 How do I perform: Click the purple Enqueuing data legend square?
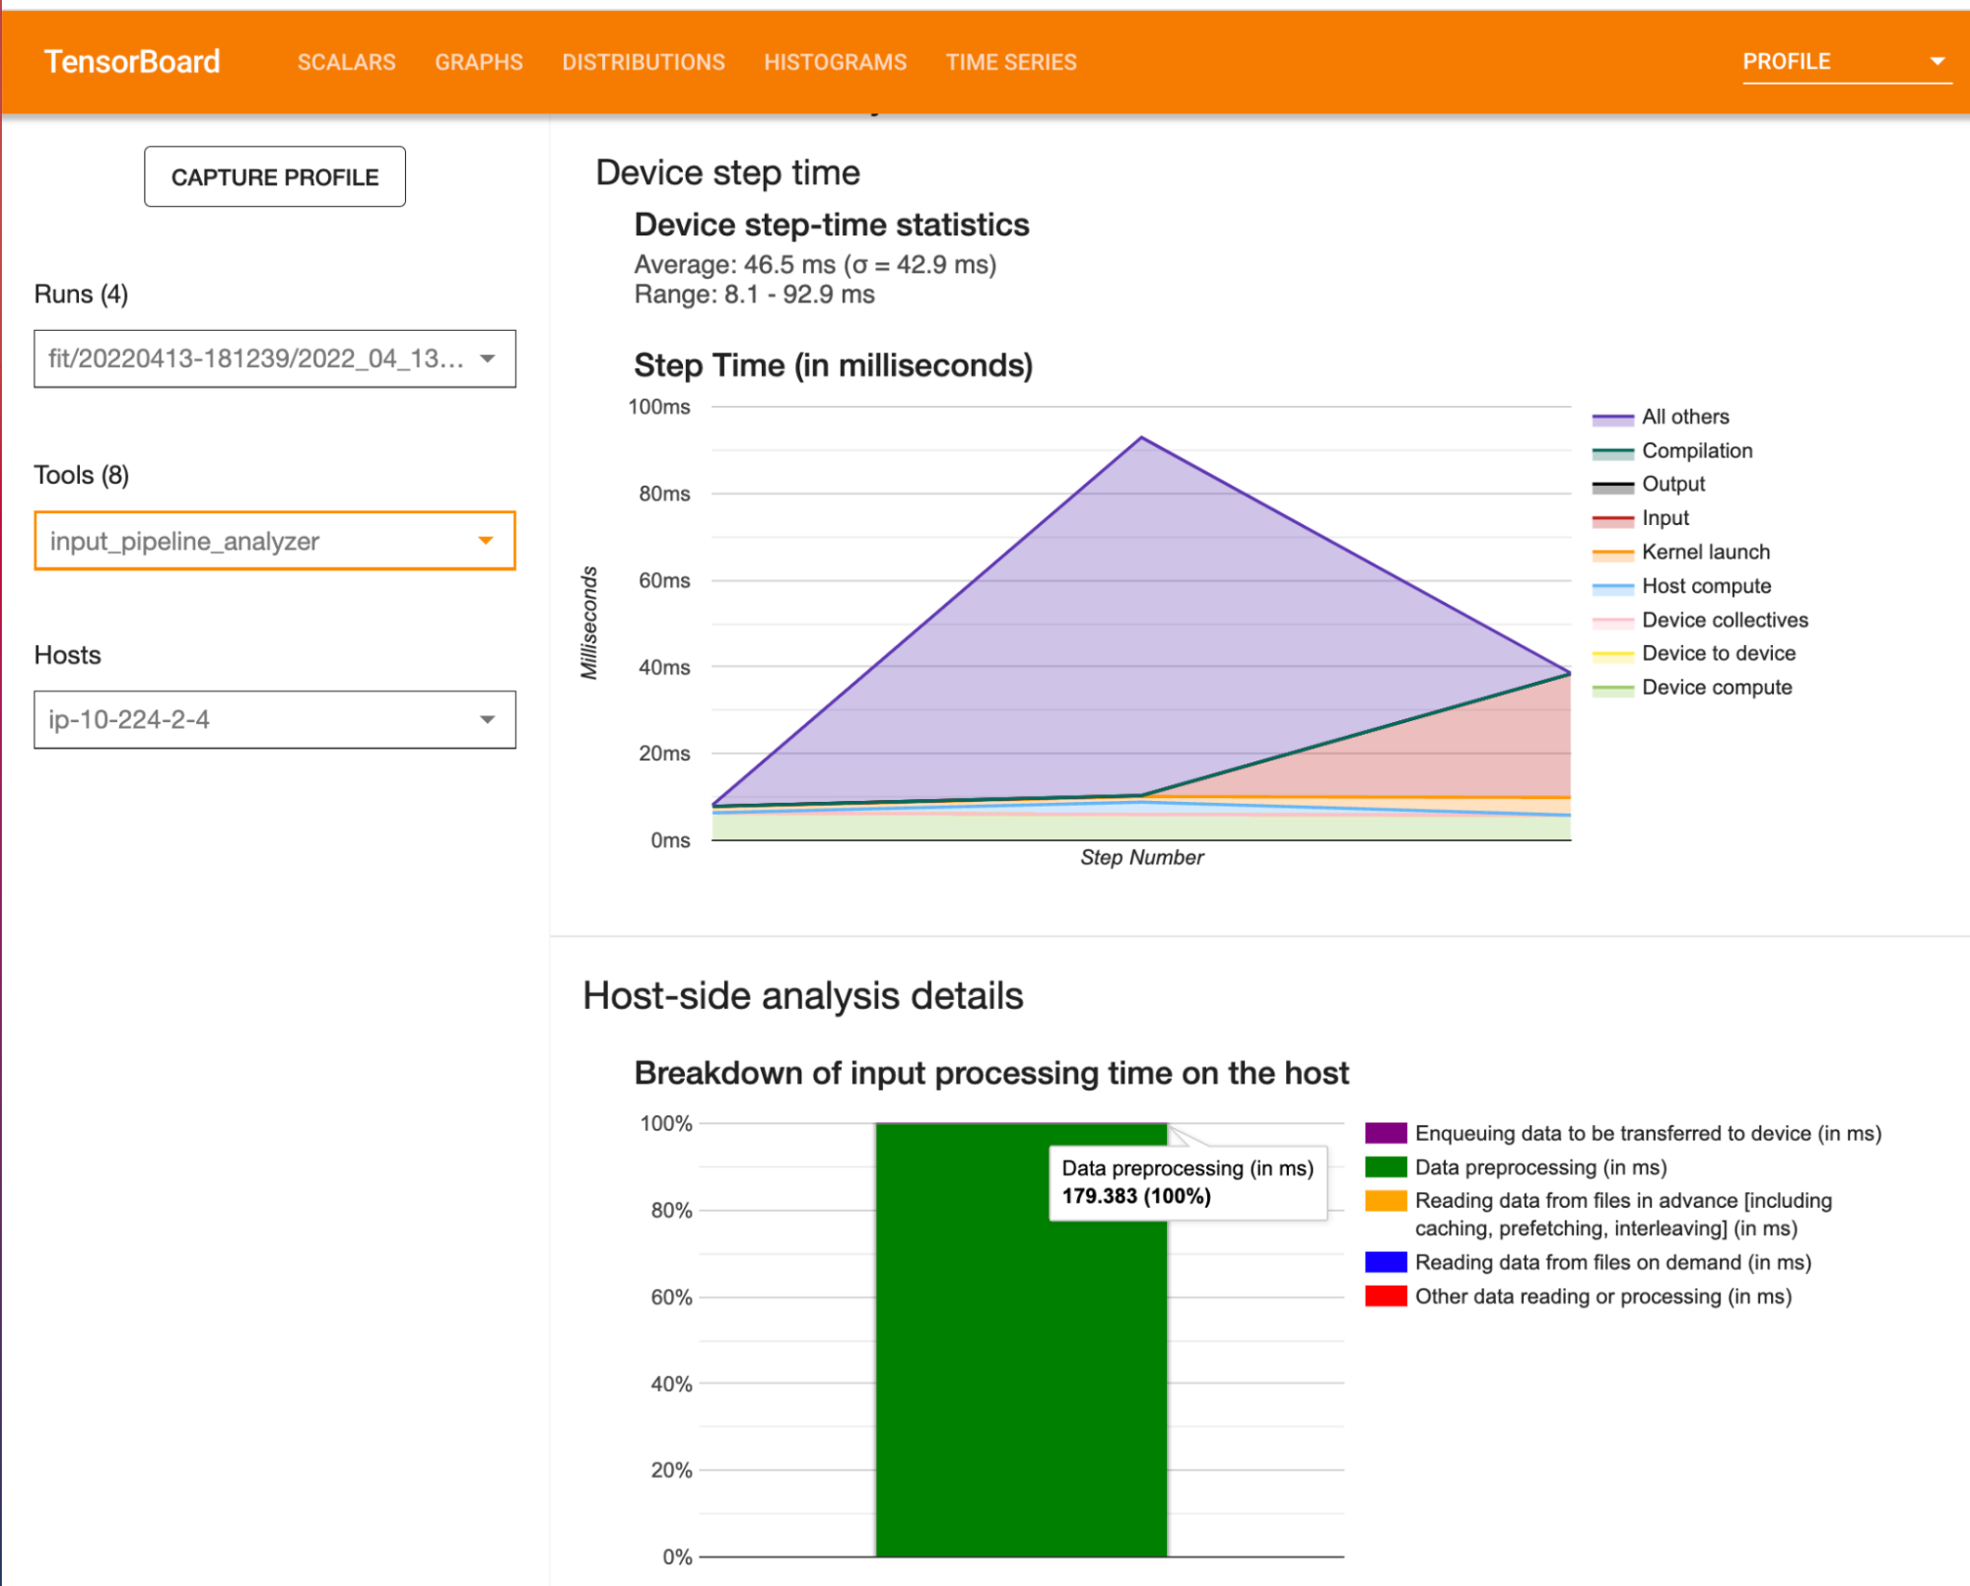tap(1385, 1133)
